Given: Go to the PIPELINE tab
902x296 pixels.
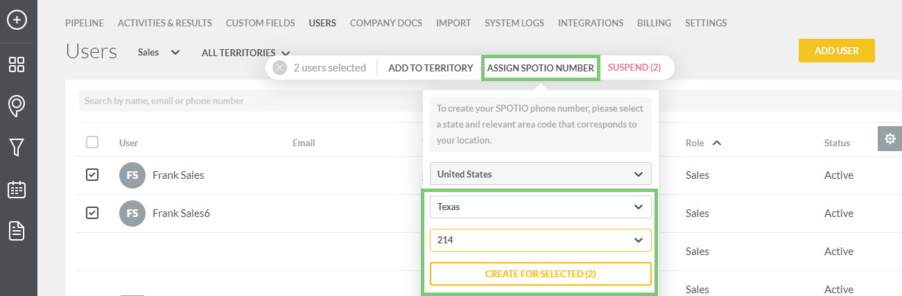Looking at the screenshot, I should click(85, 23).
